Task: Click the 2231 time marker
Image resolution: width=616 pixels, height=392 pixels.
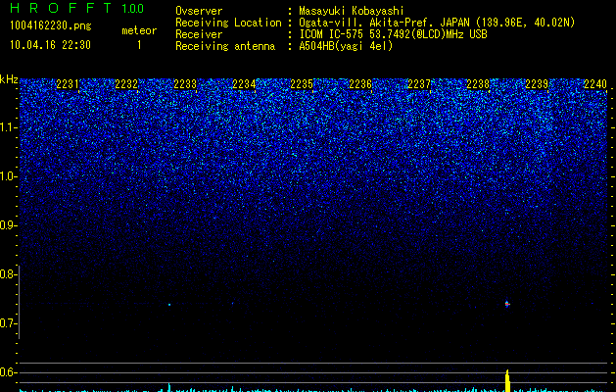Action: 68,84
